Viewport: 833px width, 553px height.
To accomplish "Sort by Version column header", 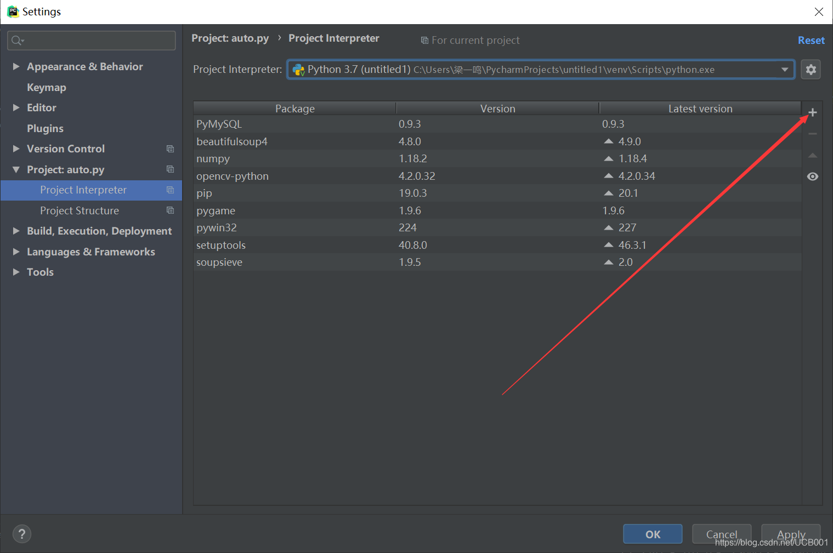I will pyautogui.click(x=498, y=109).
